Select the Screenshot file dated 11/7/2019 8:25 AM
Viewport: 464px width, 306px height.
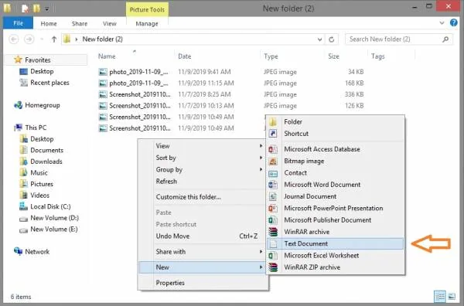[230, 94]
